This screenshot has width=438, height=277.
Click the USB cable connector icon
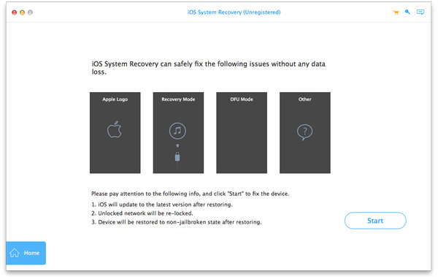coord(177,158)
